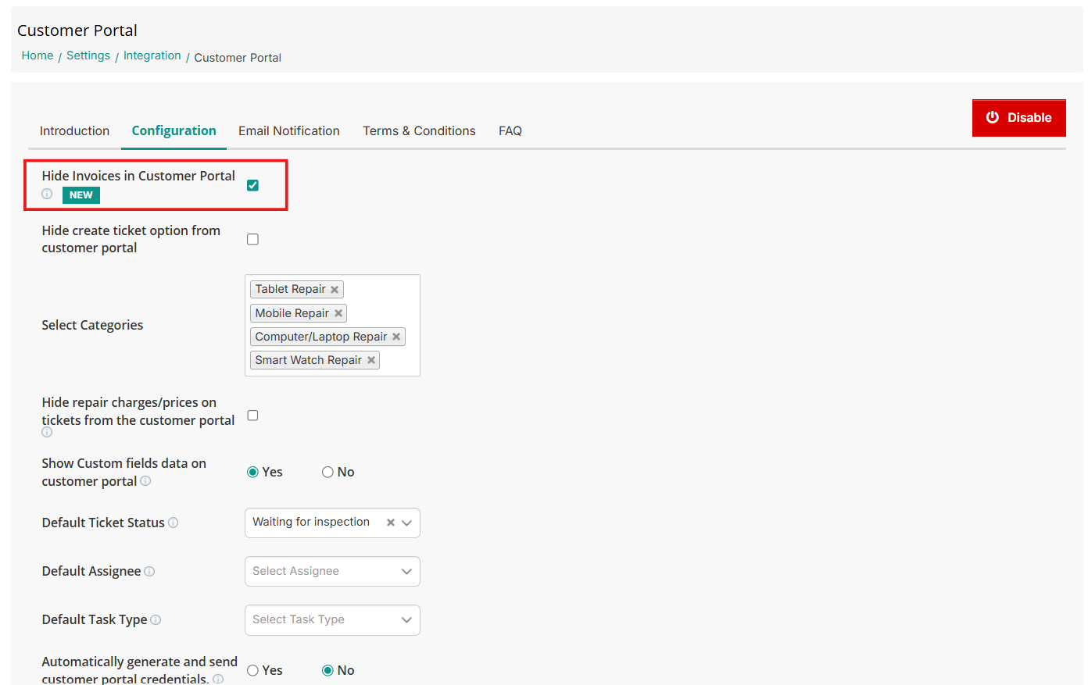Open the Terms & Conditions tab

click(419, 130)
